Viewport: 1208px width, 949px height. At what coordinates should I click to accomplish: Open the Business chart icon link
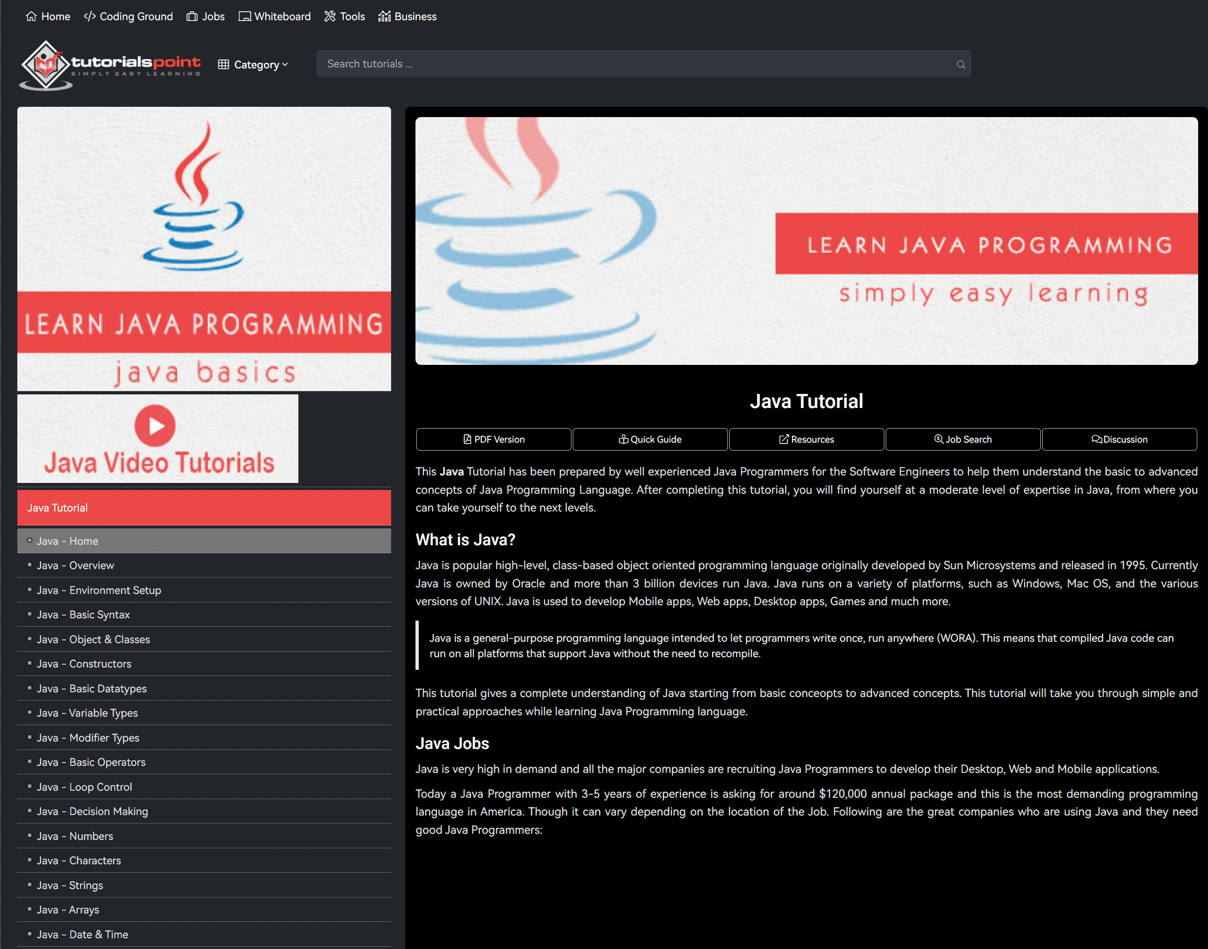tap(384, 16)
